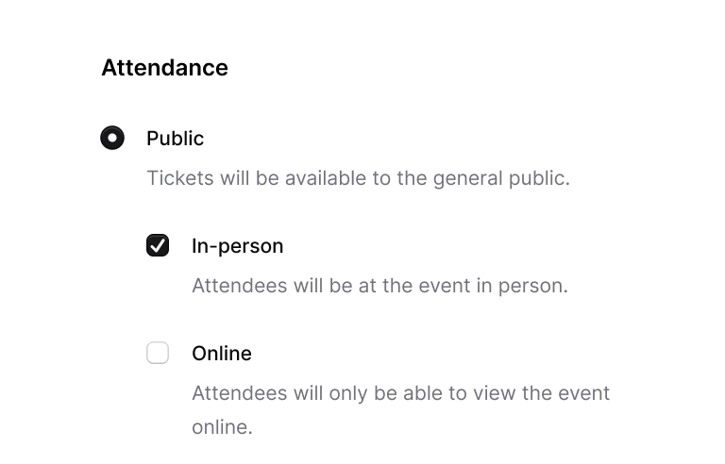This screenshot has height=464, width=725.
Task: Click 'general public' in the Public description
Action: (x=501, y=178)
